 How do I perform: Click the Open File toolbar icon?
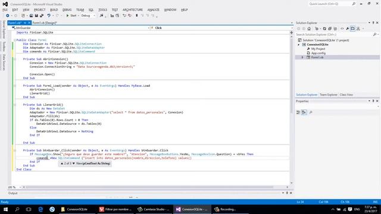click(31, 15)
